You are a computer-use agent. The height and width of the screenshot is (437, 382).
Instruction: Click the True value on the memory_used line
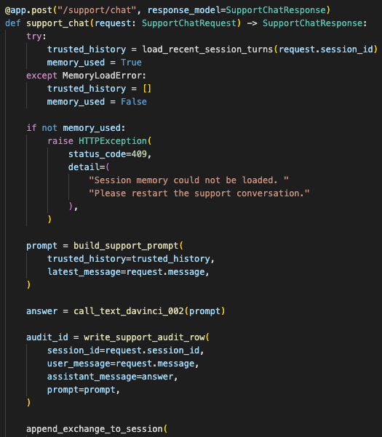click(131, 63)
